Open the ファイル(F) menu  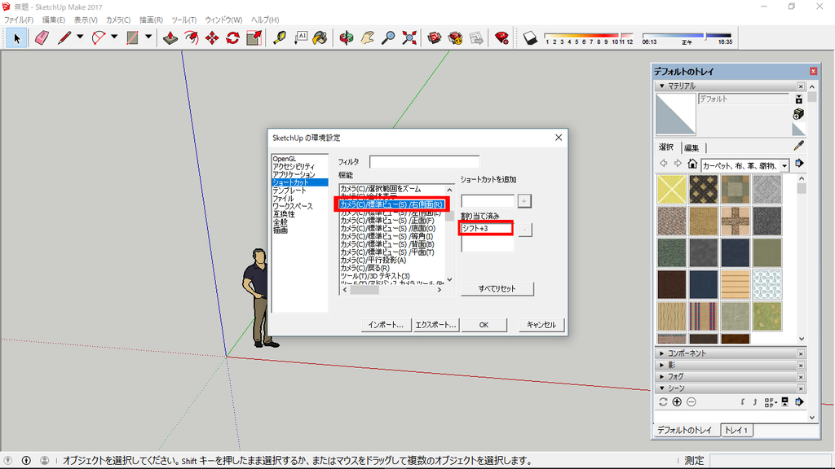coord(19,20)
